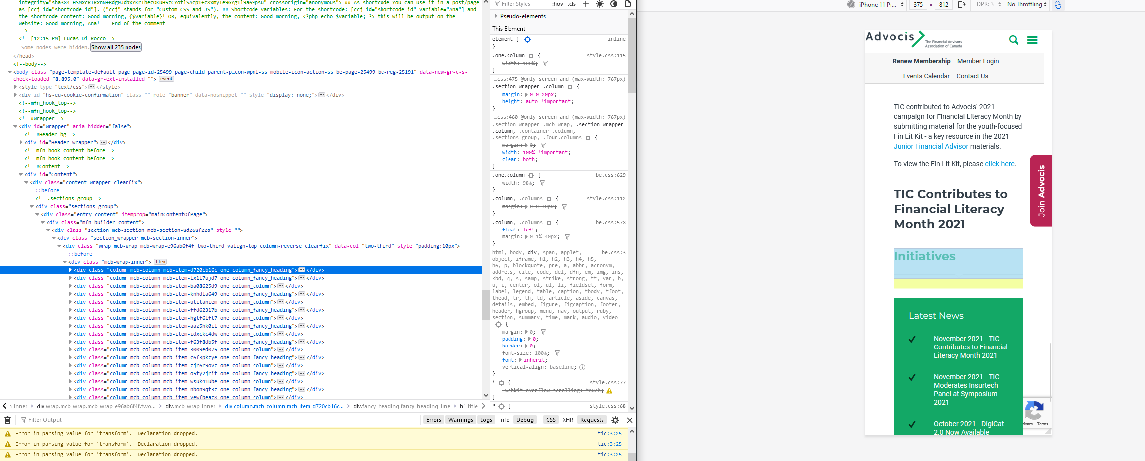Select div.fancy_heading.fancy_heading_line breadcrumb
The image size is (1145, 461).
(401, 406)
